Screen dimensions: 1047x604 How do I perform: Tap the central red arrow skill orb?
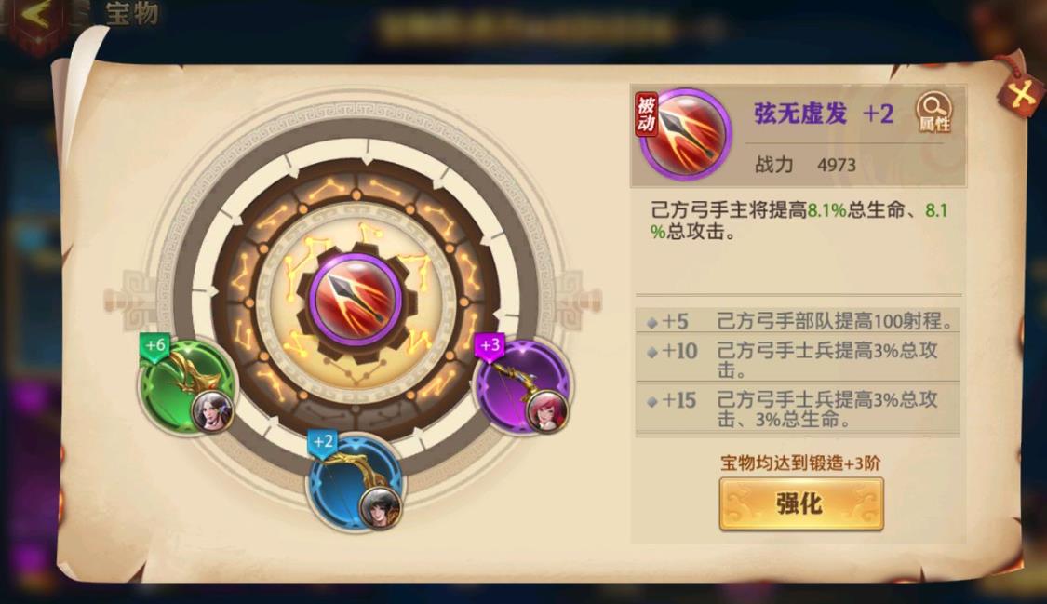(356, 299)
